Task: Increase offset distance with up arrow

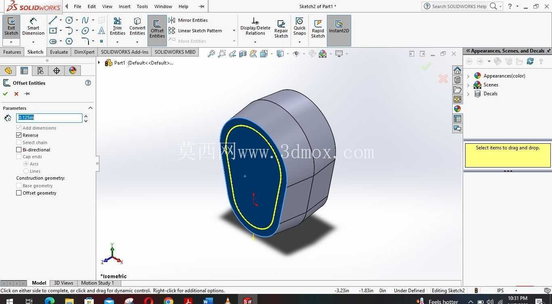Action: (x=86, y=115)
